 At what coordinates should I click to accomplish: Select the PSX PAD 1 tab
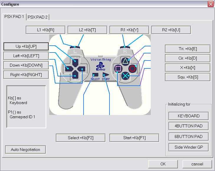(x=14, y=17)
